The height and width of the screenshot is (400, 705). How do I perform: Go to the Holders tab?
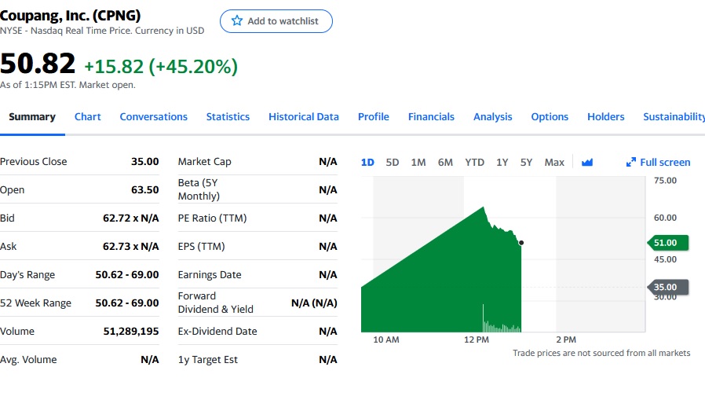(x=605, y=117)
